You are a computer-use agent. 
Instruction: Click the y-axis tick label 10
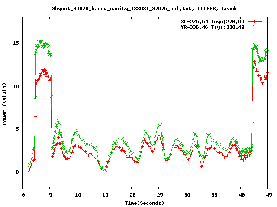(x=16, y=86)
